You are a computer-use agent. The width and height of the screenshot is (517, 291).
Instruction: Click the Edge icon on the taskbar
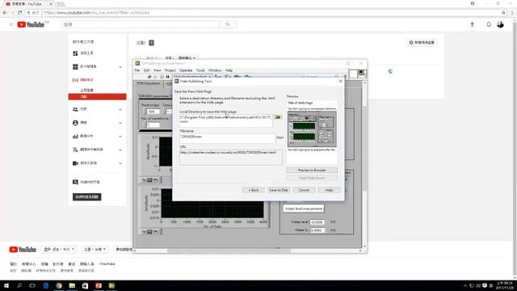pyautogui.click(x=46, y=285)
